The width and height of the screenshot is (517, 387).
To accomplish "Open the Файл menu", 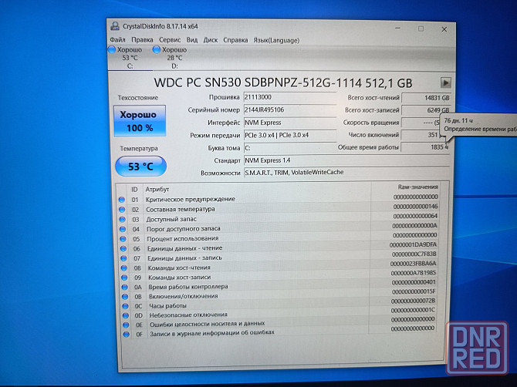I will point(117,40).
